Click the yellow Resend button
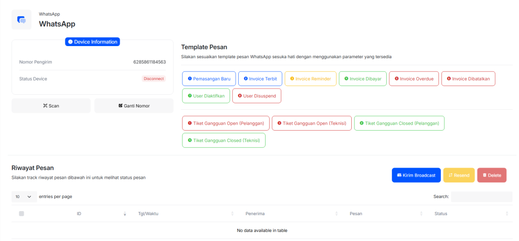 point(459,175)
